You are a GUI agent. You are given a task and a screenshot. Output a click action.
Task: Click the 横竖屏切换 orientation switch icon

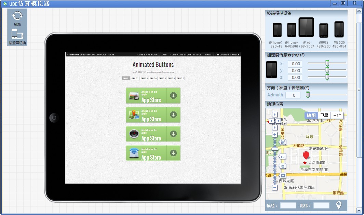point(17,34)
